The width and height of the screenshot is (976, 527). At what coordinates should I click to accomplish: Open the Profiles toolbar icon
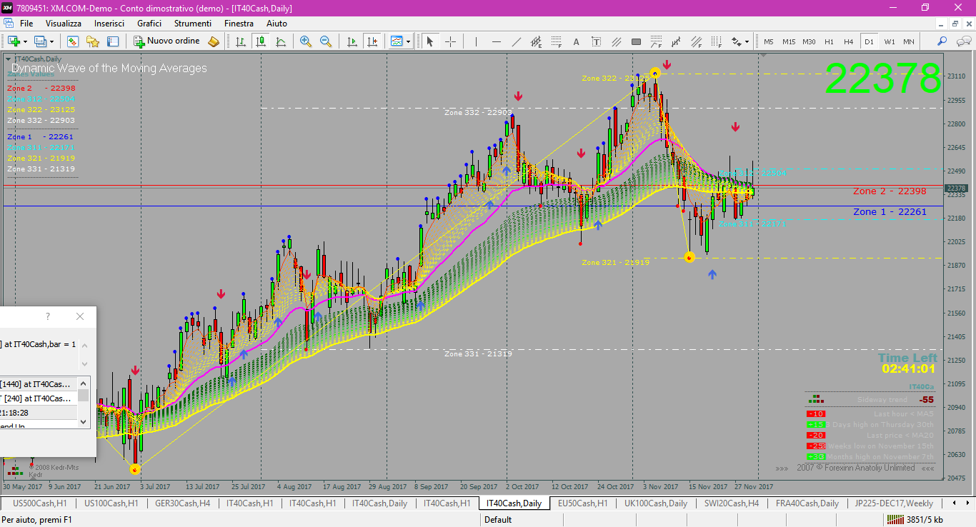tap(39, 41)
